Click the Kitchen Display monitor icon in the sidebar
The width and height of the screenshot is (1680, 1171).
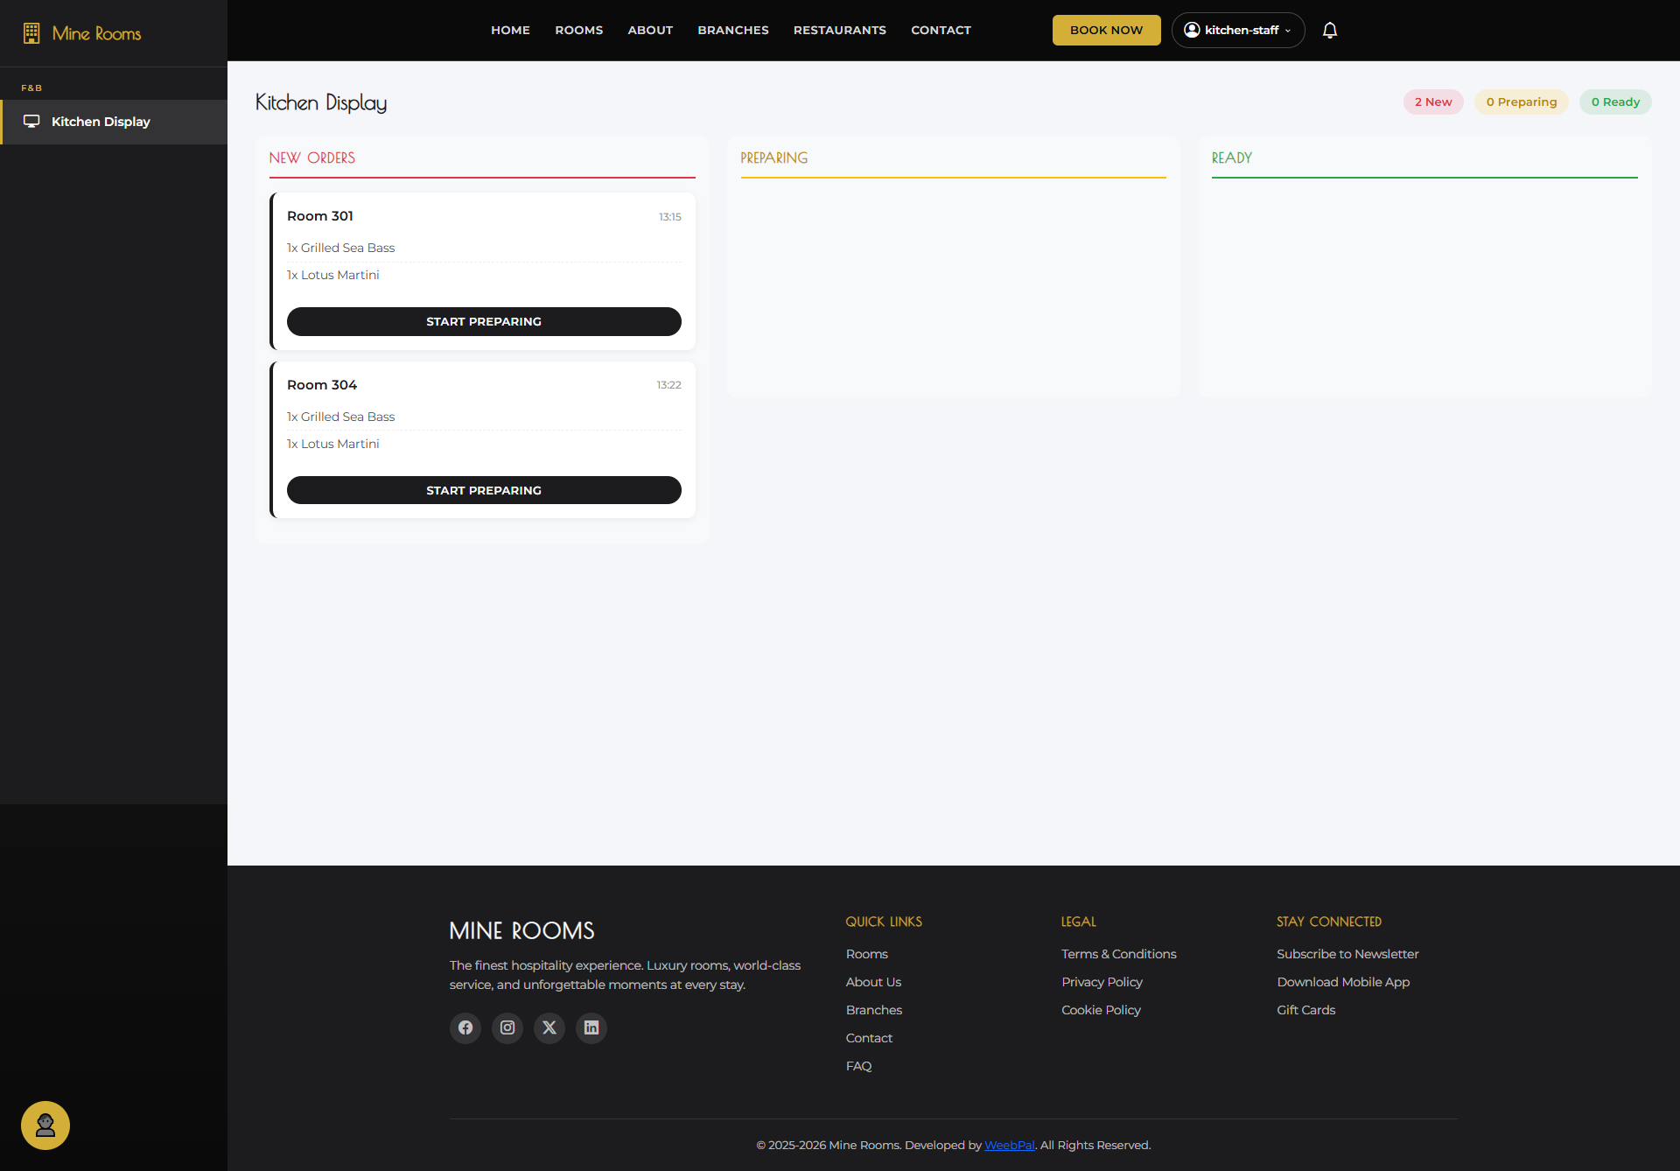point(31,122)
